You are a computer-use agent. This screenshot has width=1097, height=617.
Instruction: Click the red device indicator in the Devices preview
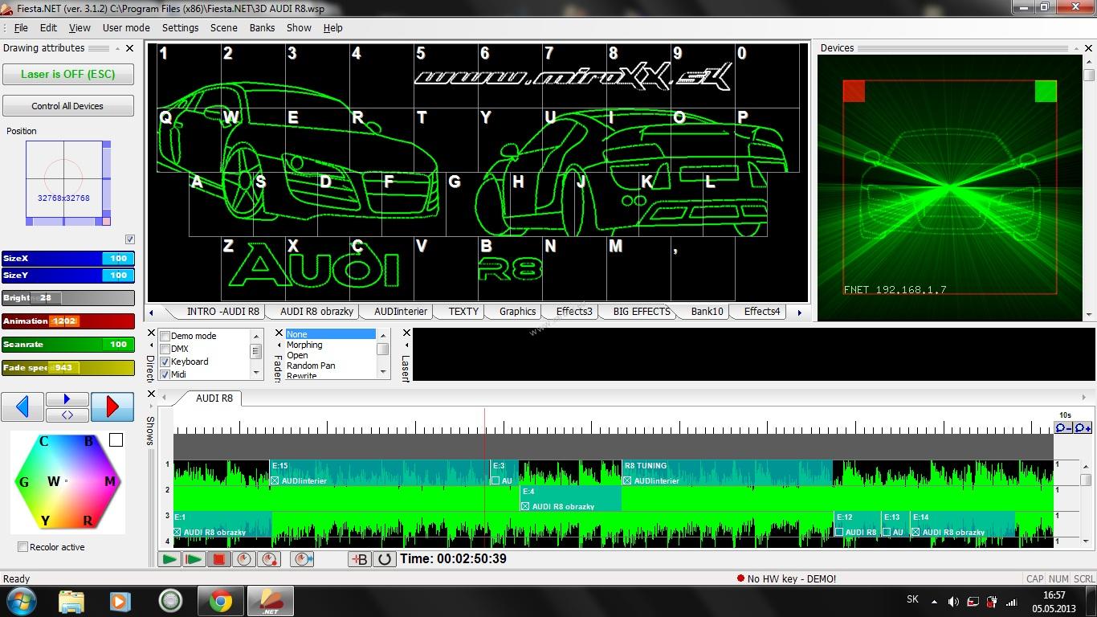coord(854,92)
